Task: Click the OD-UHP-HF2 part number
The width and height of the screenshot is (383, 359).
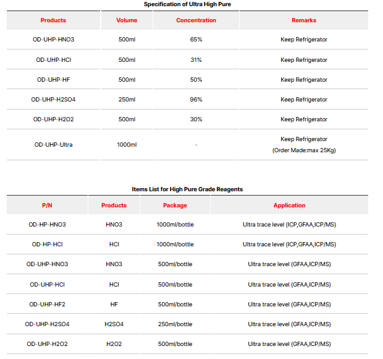Action: [x=47, y=305]
